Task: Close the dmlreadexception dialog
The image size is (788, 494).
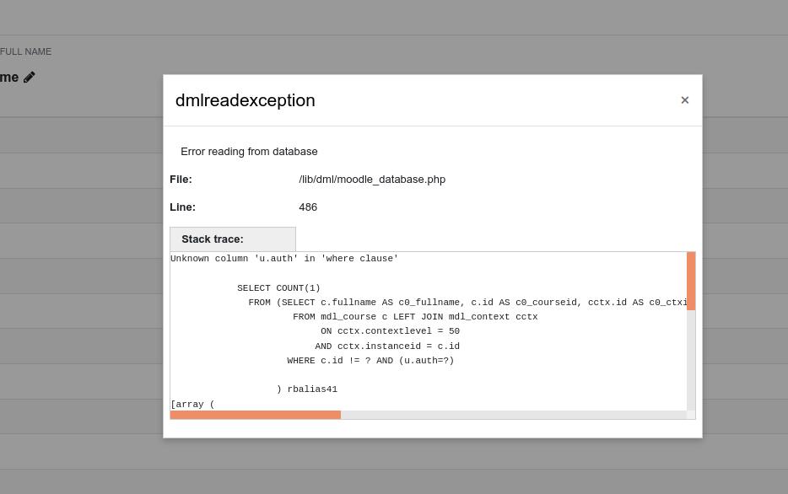Action: (684, 100)
